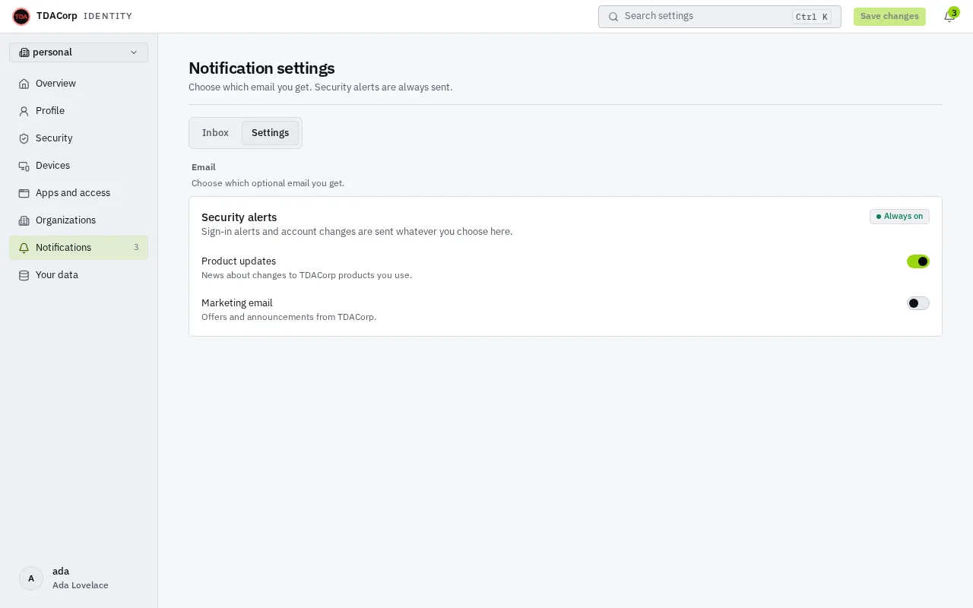The width and height of the screenshot is (973, 608).
Task: Click the Marketing email label
Action: click(237, 303)
